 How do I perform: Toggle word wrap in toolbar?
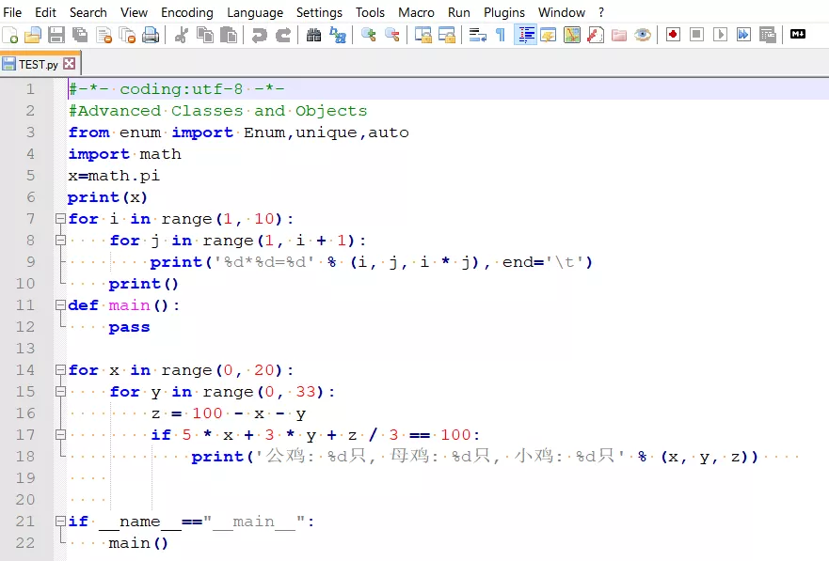click(x=477, y=36)
